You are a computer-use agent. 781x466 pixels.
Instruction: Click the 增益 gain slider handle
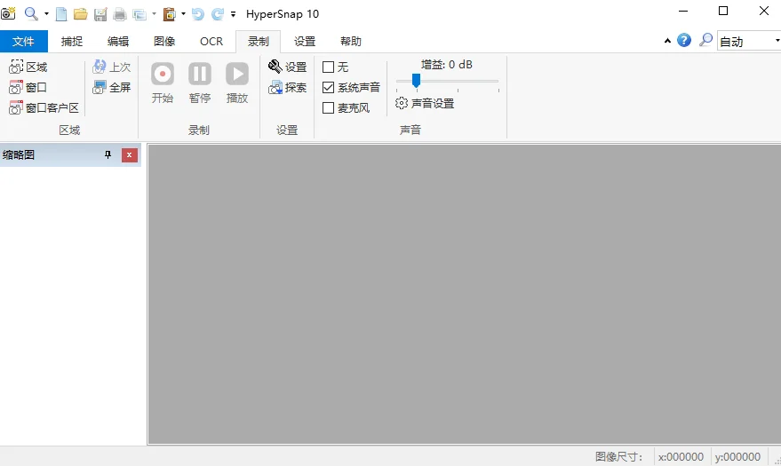click(x=417, y=81)
